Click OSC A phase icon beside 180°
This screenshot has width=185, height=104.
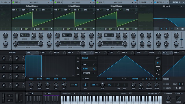[22, 29]
